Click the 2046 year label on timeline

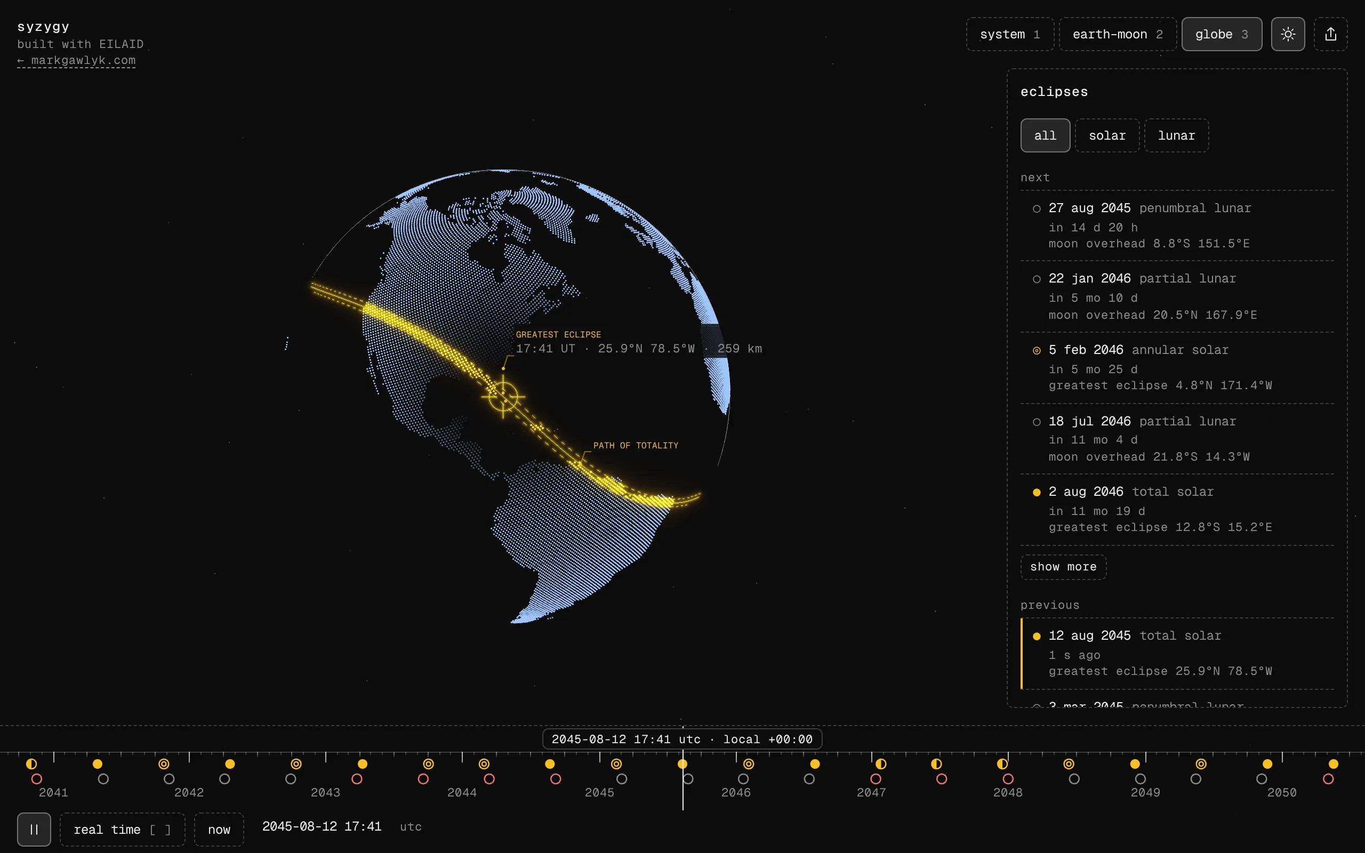[x=736, y=793]
